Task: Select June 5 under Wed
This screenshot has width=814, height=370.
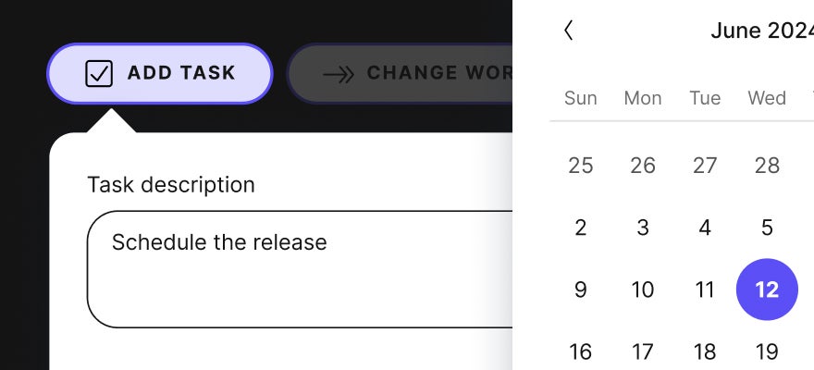Action: (766, 228)
